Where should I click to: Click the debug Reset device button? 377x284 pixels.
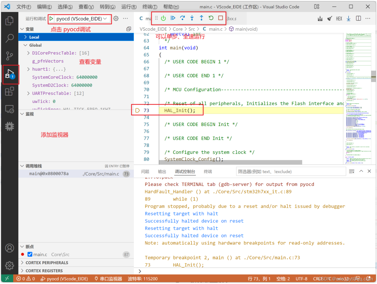coord(163,18)
